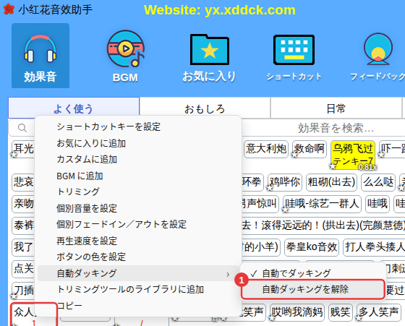
Task: Play the 耳光 sound button
Action: click(x=23, y=149)
